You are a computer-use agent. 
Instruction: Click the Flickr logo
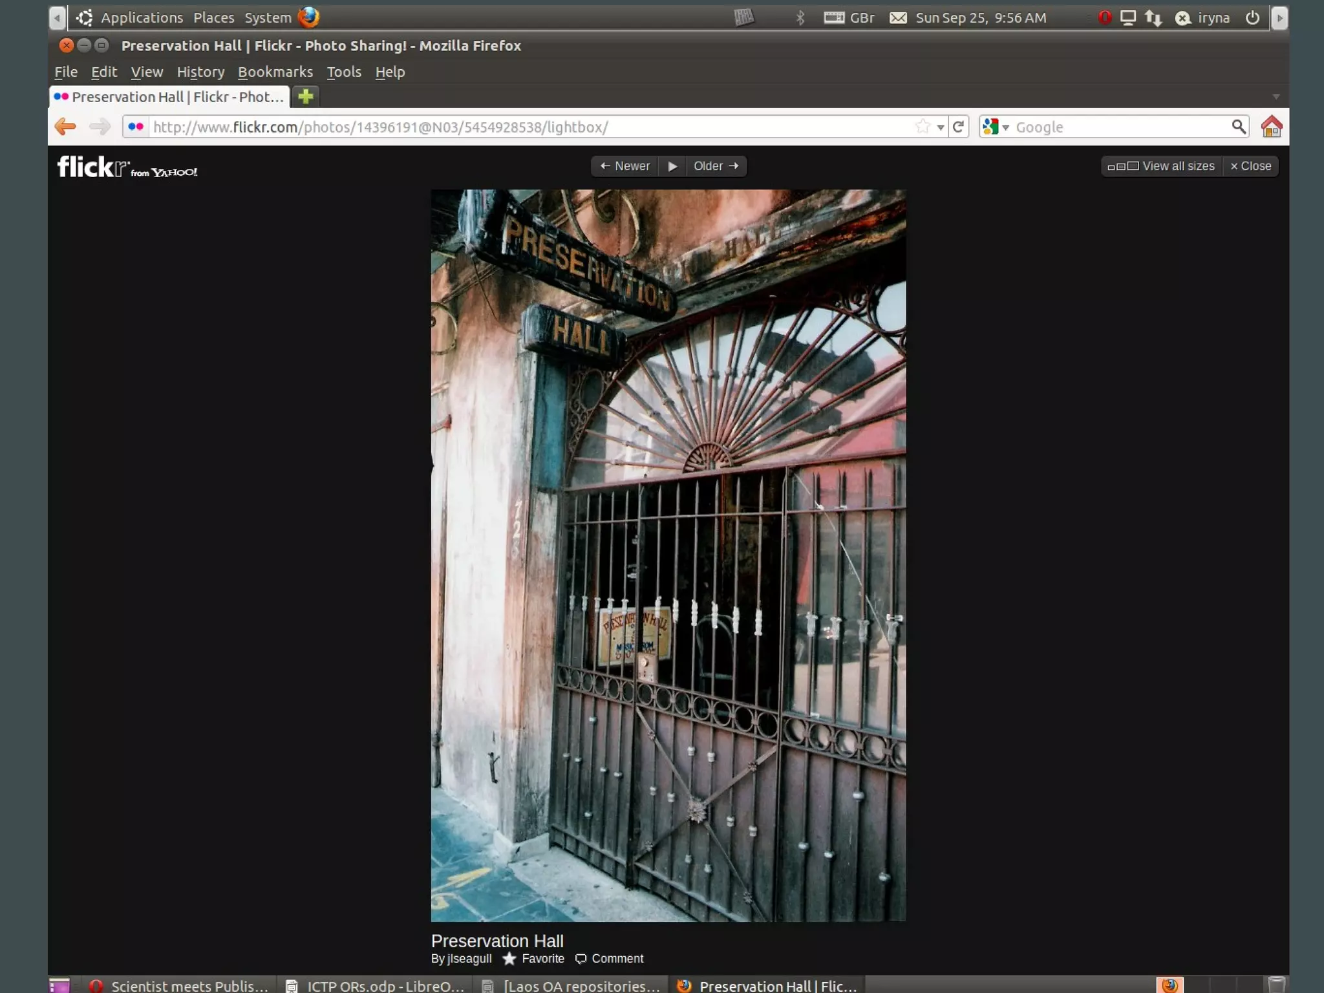click(93, 167)
